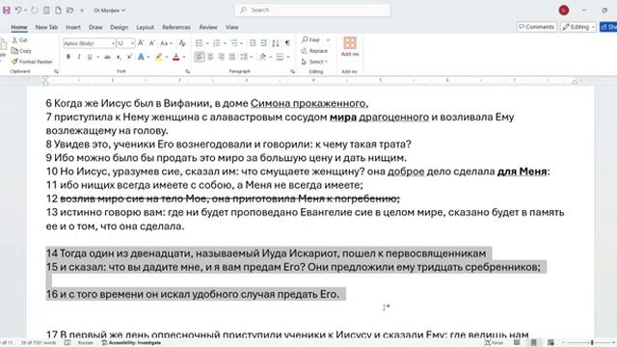Open the Review tab

tap(208, 27)
